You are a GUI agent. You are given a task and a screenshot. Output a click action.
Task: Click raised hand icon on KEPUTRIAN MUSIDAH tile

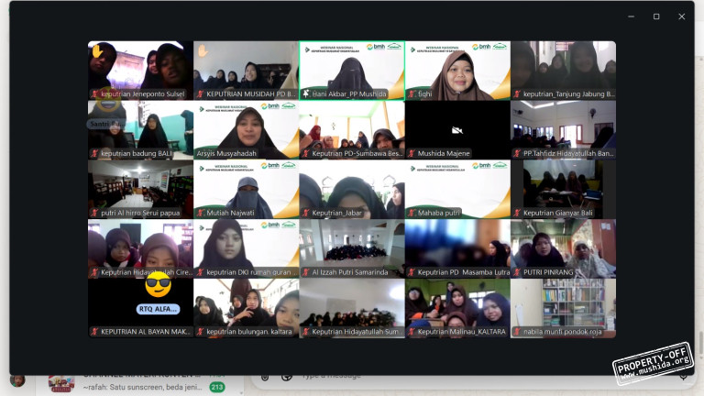[x=203, y=50]
